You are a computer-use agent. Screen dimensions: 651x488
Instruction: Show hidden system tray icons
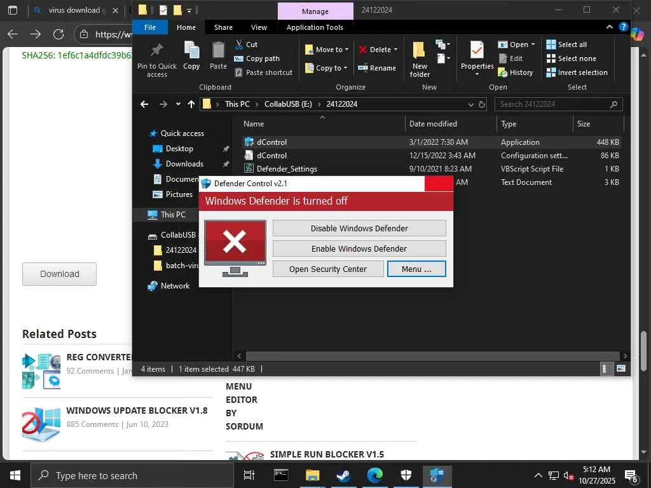click(538, 475)
